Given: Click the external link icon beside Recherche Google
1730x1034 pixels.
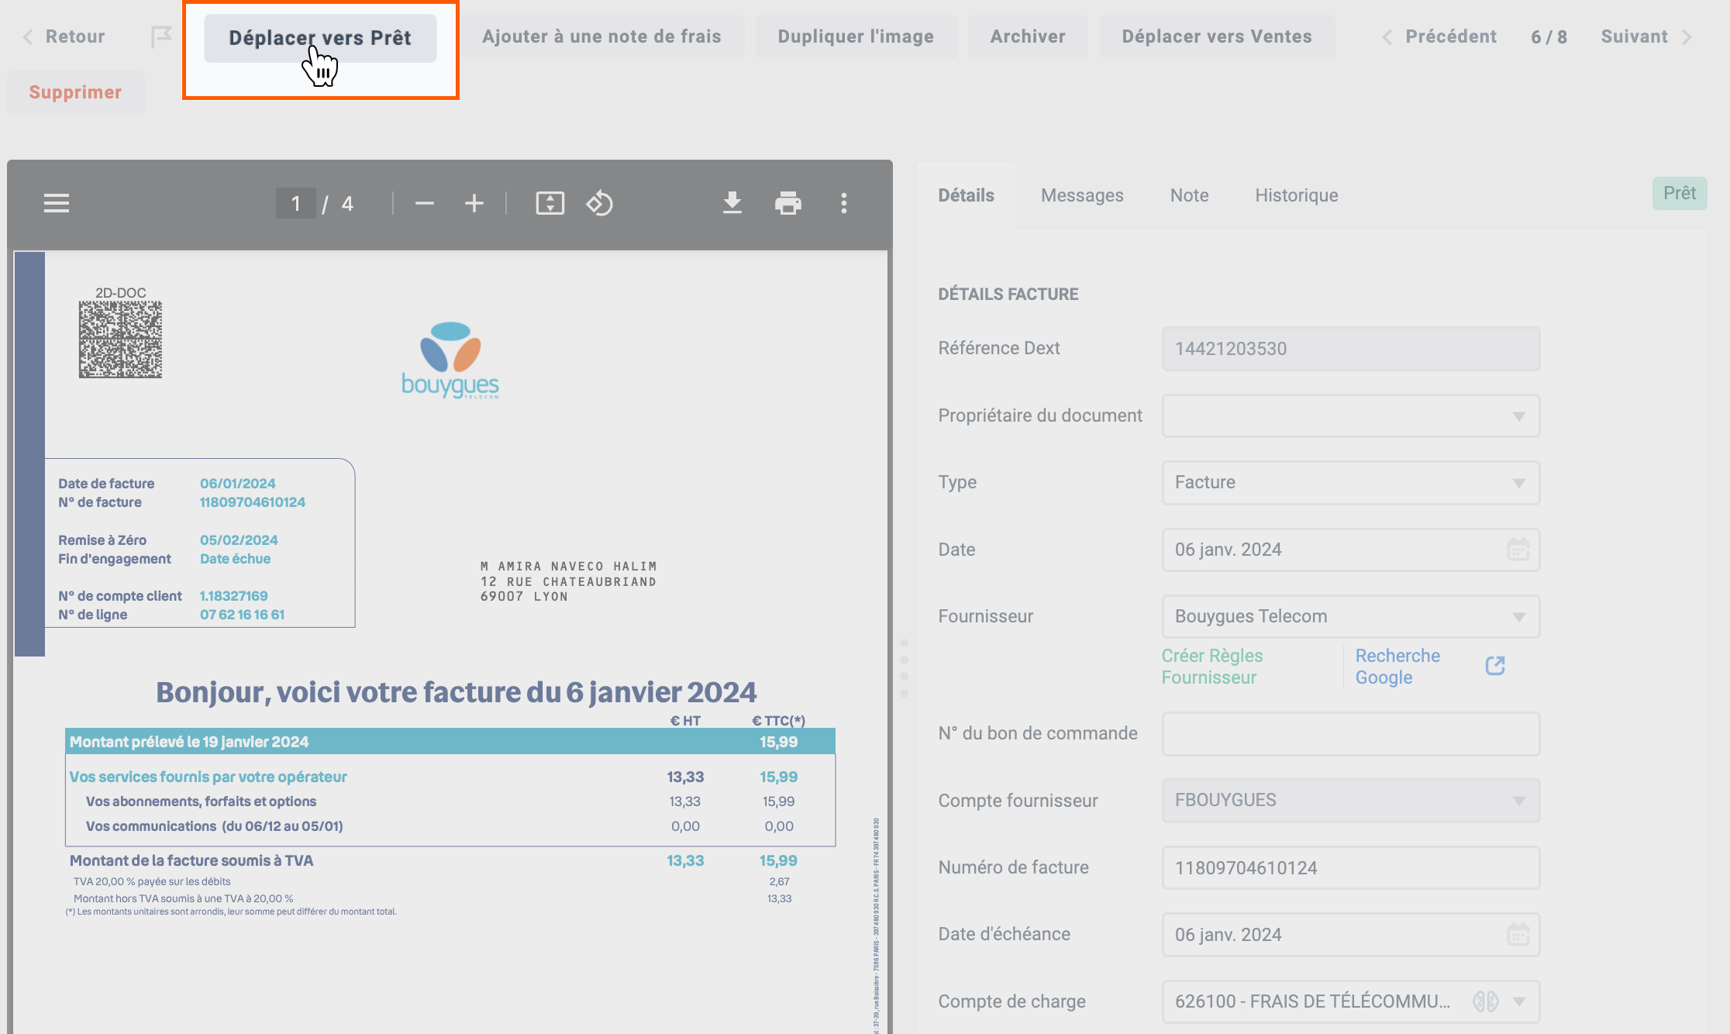Looking at the screenshot, I should pyautogui.click(x=1495, y=666).
